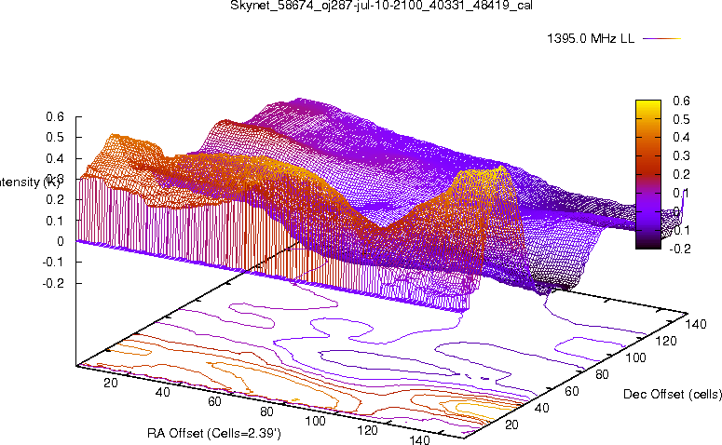Click the -0.2 tick on the intensity axis
This screenshot has width=722, height=445.
click(53, 283)
